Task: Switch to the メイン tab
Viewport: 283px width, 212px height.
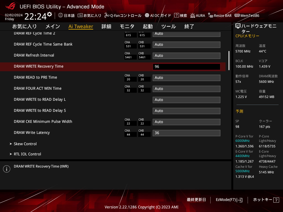Action: 53,26
